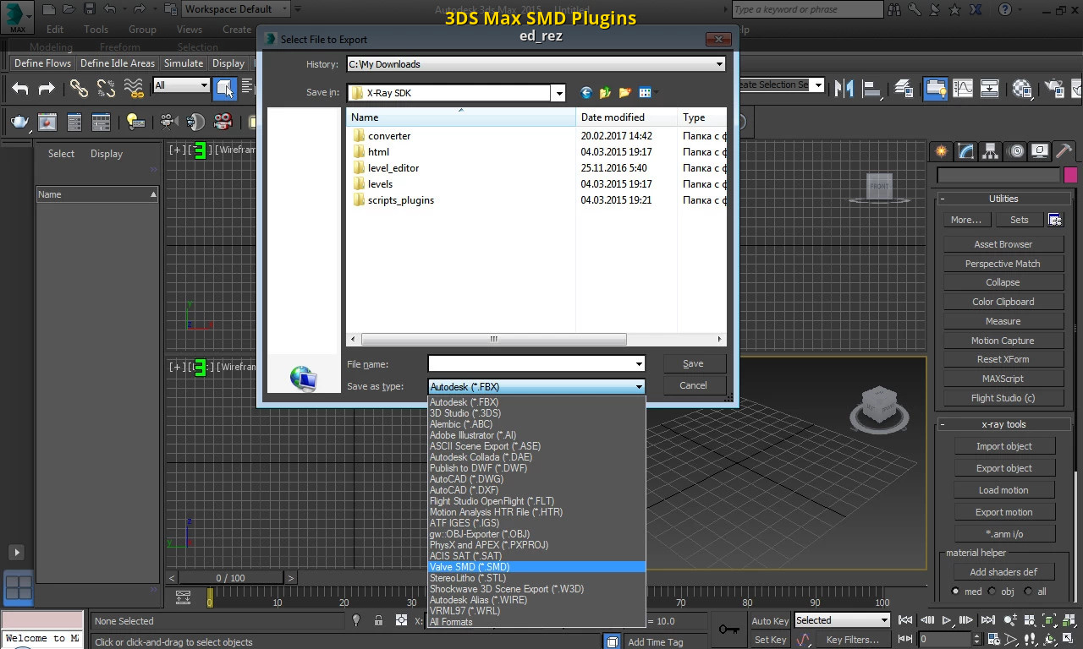Viewport: 1083px width, 649px height.
Task: Choose Valve SMD (*.SMD) file type
Action: 536,567
